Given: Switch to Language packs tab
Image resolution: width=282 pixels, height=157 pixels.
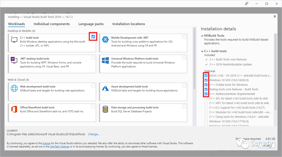Looking at the screenshot, I should point(91,24).
